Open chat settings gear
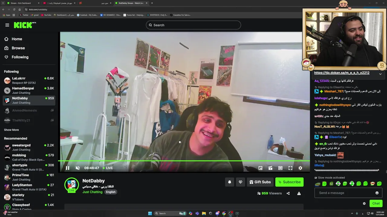The width and height of the screenshot is (387, 217). pyautogui.click(x=364, y=203)
